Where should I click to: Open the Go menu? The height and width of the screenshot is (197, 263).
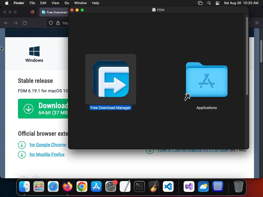click(x=67, y=3)
